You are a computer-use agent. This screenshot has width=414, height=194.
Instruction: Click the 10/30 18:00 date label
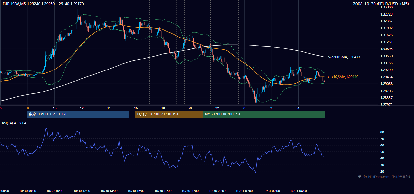coord(163,191)
